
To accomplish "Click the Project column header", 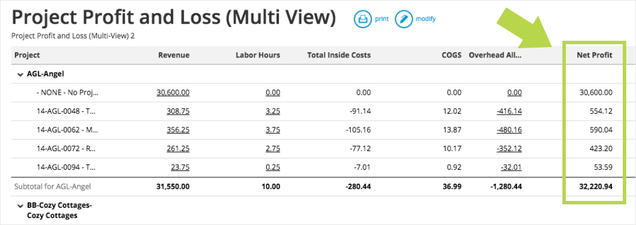I will [x=27, y=55].
